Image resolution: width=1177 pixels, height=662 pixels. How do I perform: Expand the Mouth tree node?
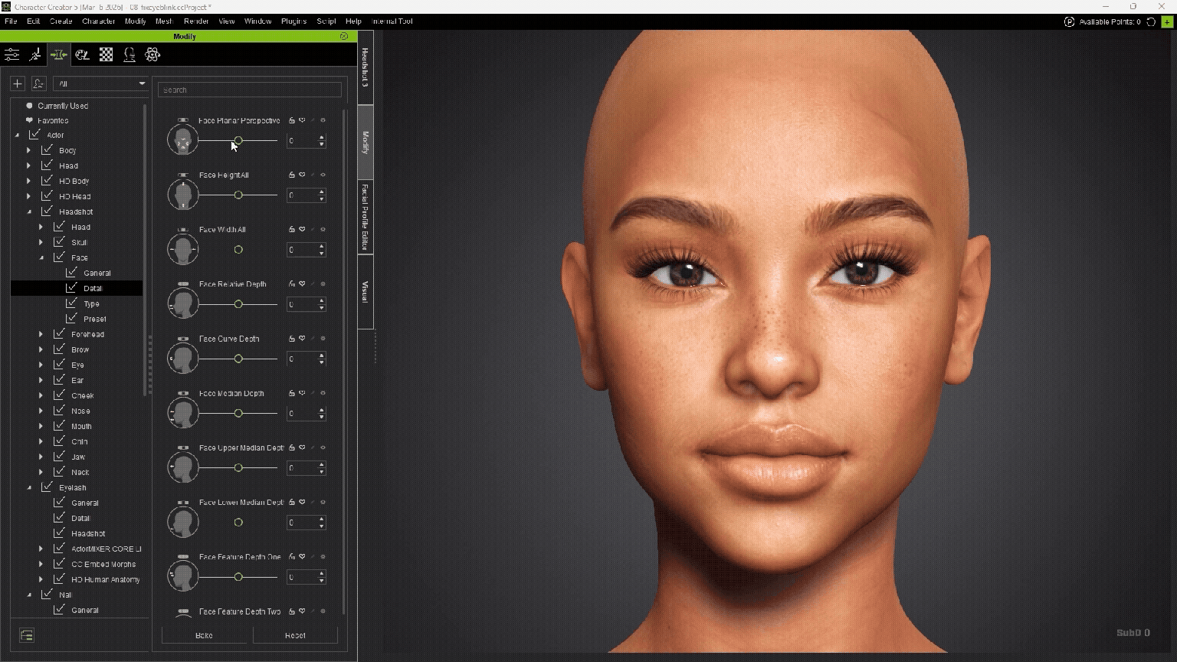pos(41,426)
